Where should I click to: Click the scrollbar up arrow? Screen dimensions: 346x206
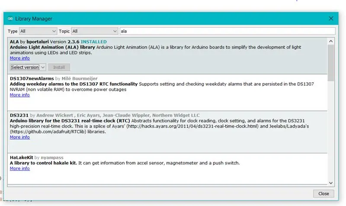point(331,41)
